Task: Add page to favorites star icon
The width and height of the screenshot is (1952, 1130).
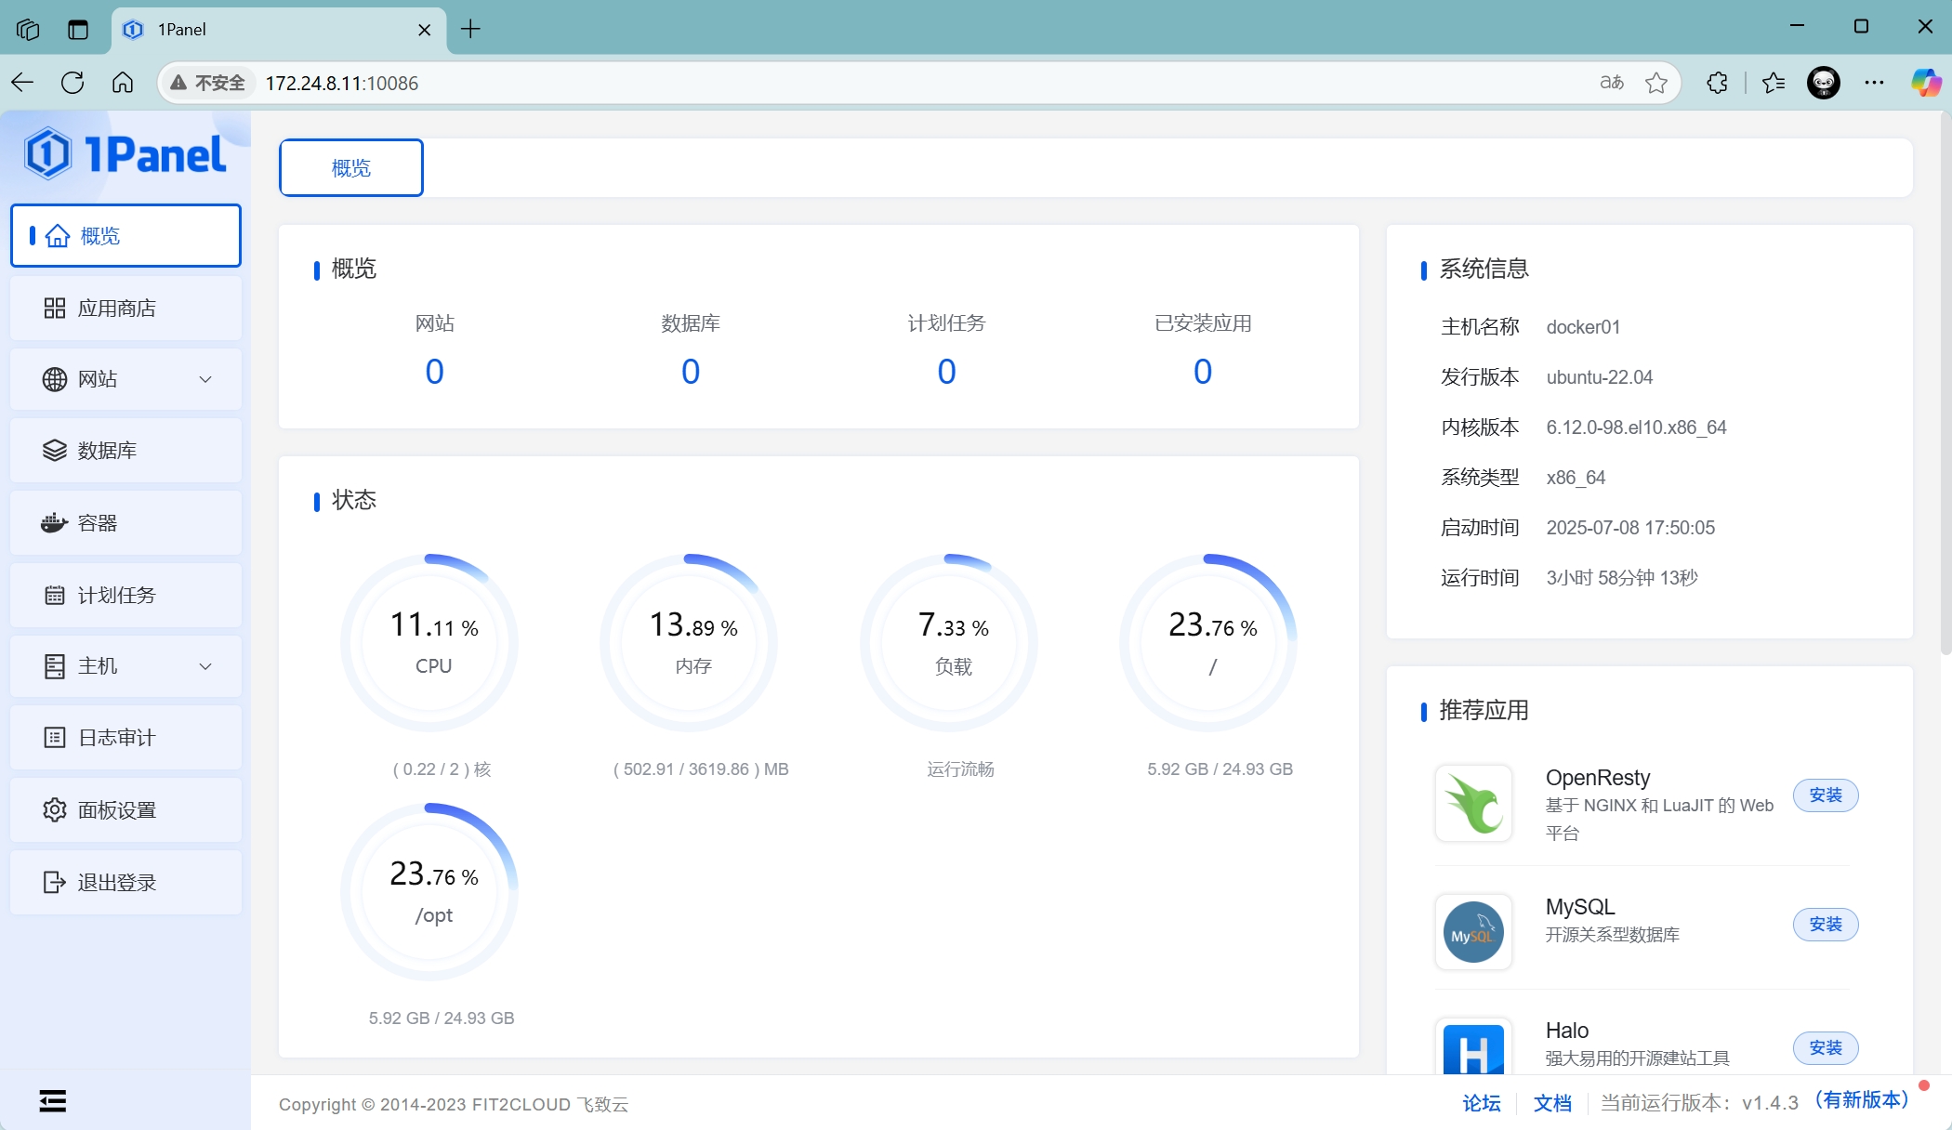Action: (1655, 83)
